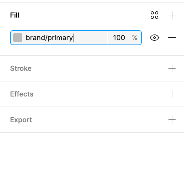Expand the Stroke section heading

pos(21,68)
